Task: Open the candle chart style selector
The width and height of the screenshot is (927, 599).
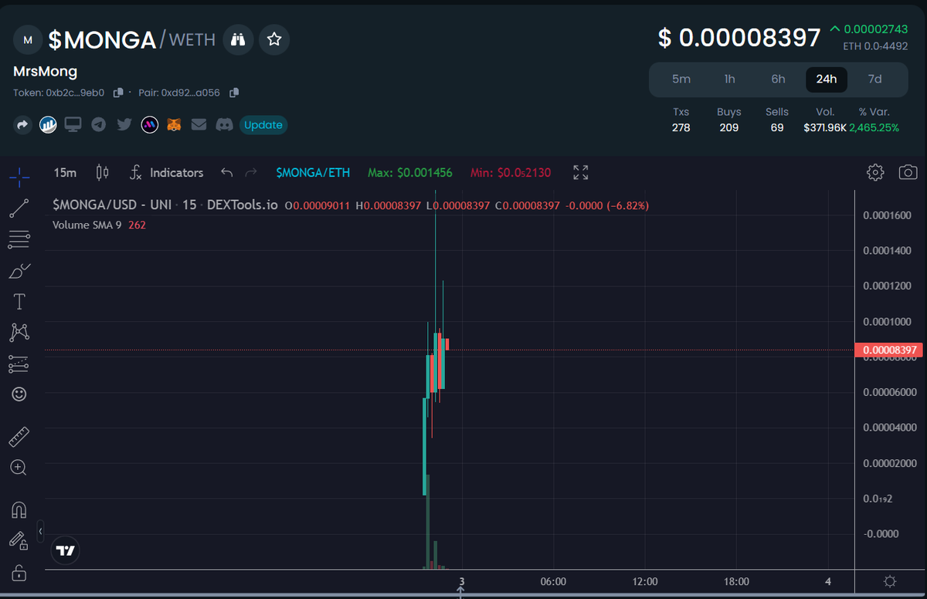Action: 102,172
